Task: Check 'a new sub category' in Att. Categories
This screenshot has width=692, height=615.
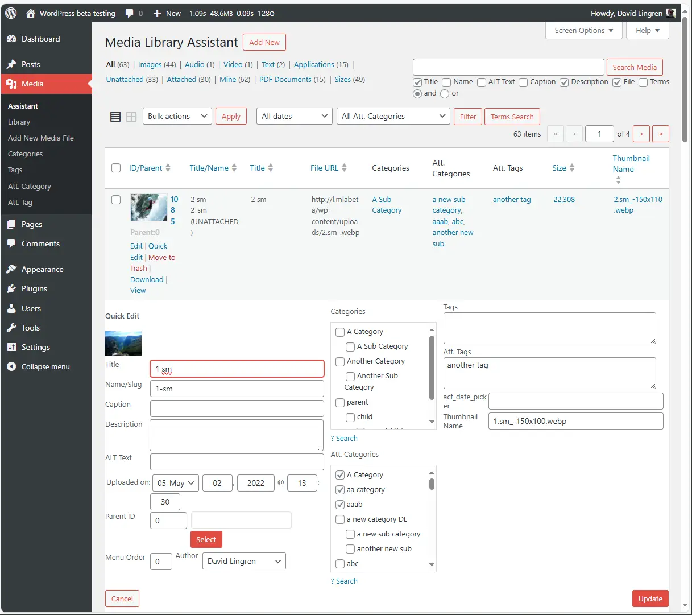Action: (x=350, y=534)
